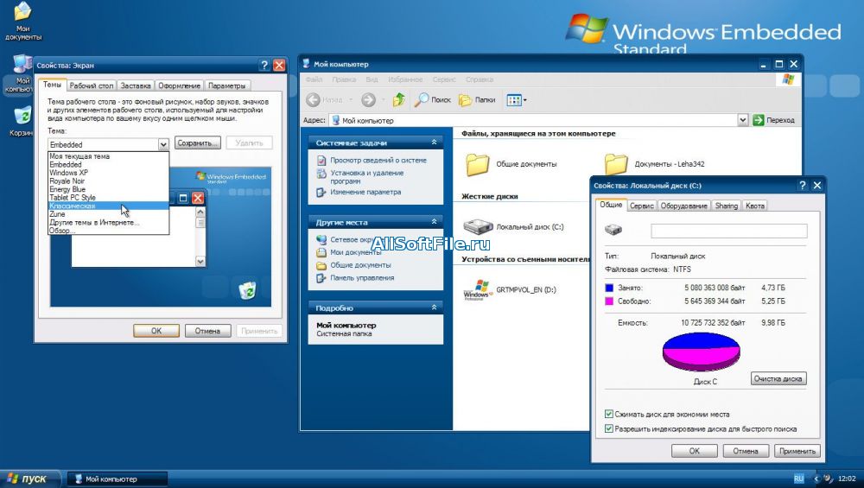Expand hidden tray icons arrow
Viewport: 864px width, 488px height.
click(x=816, y=478)
